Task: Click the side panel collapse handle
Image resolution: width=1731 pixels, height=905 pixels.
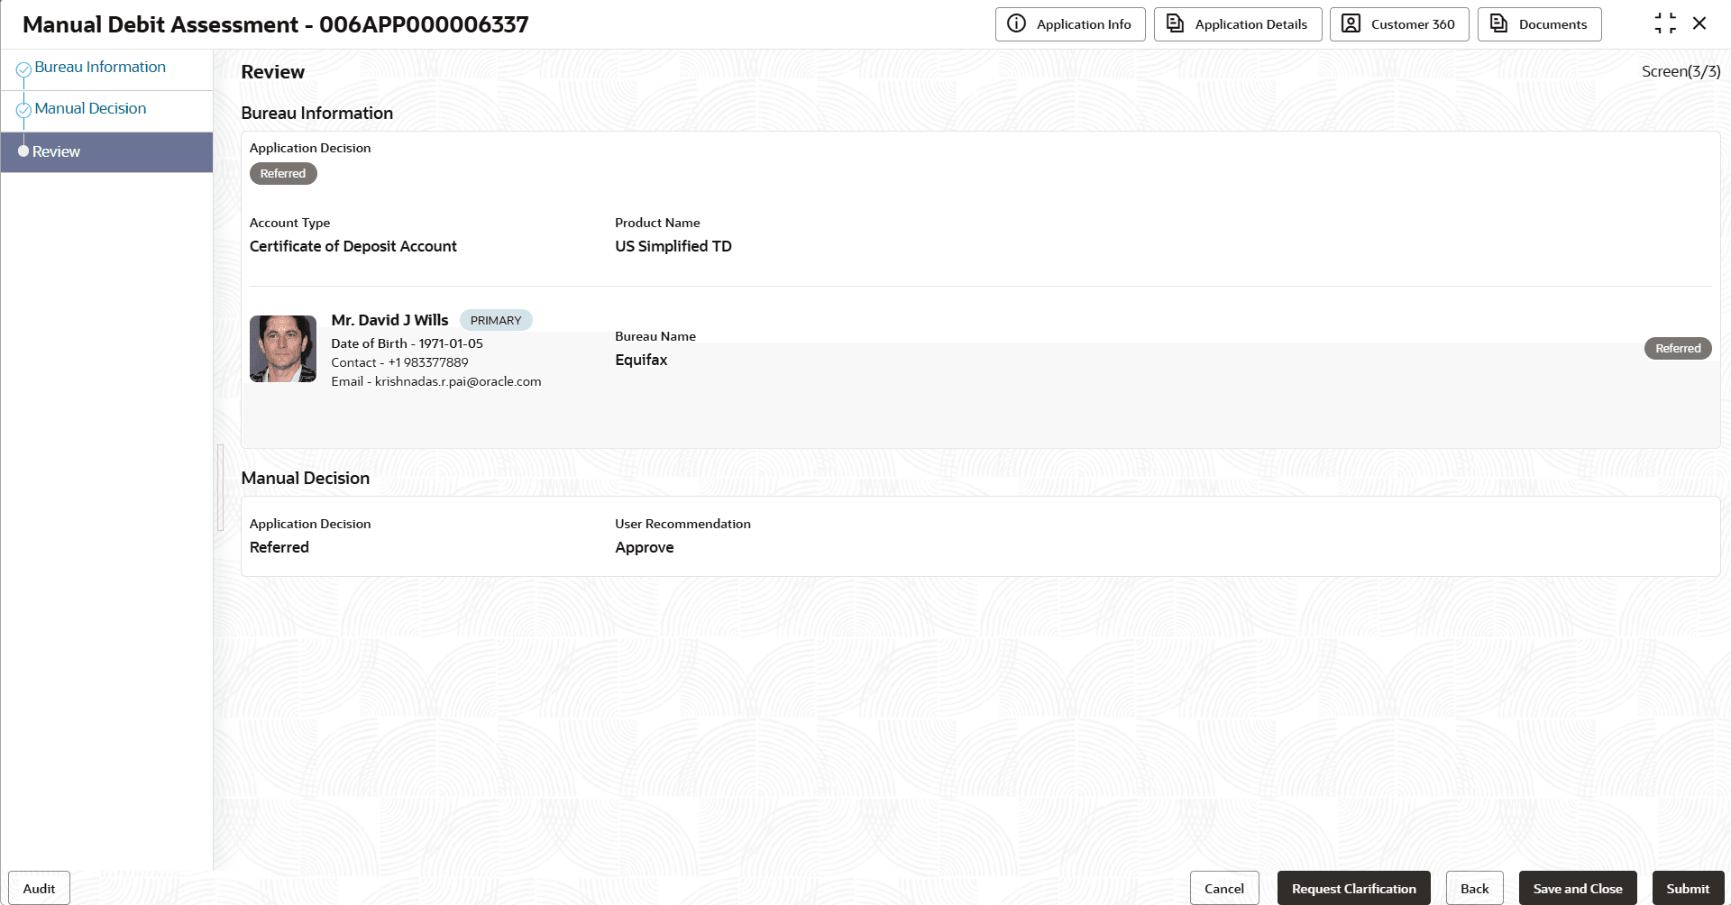Action: (220, 488)
